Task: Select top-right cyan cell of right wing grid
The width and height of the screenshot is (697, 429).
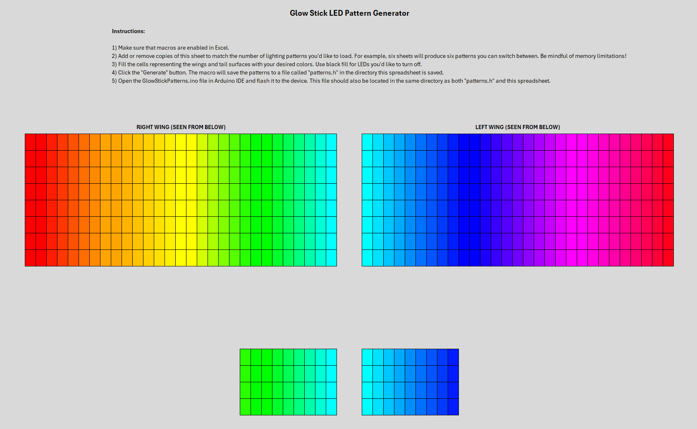Action: click(x=332, y=142)
